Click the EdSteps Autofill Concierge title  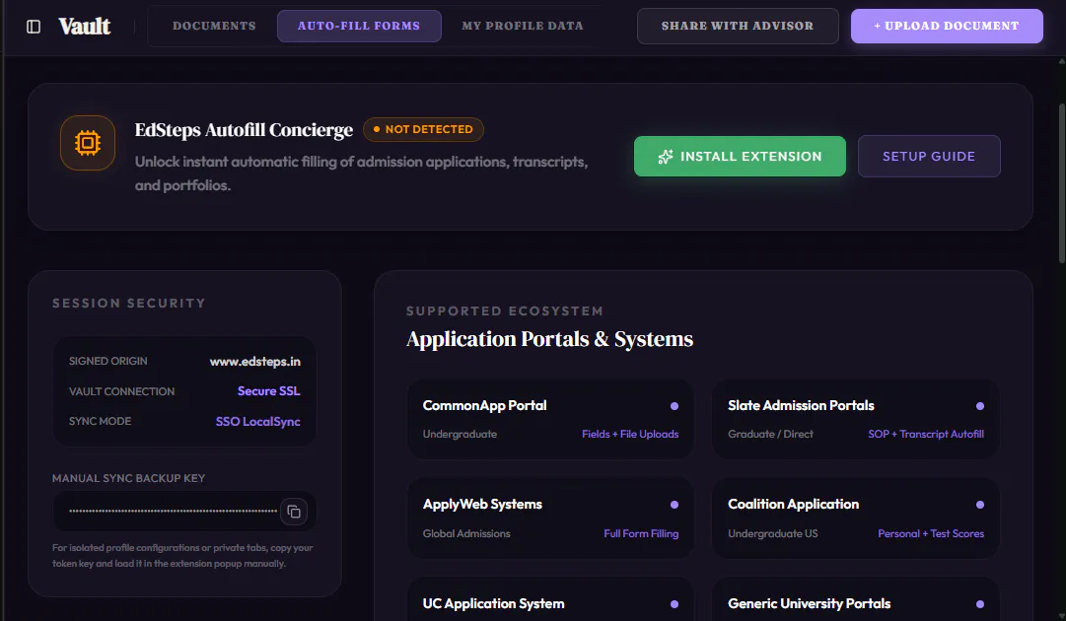click(244, 130)
